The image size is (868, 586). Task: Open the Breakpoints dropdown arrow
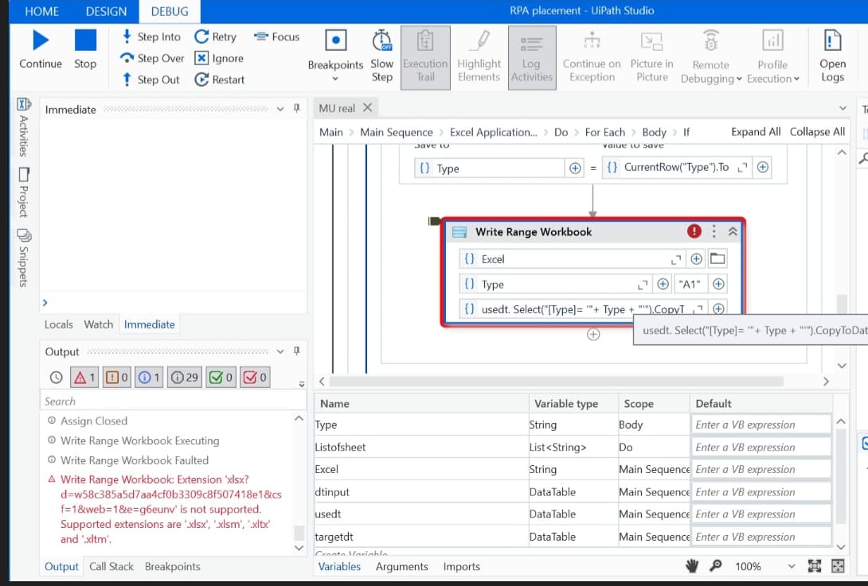(335, 79)
